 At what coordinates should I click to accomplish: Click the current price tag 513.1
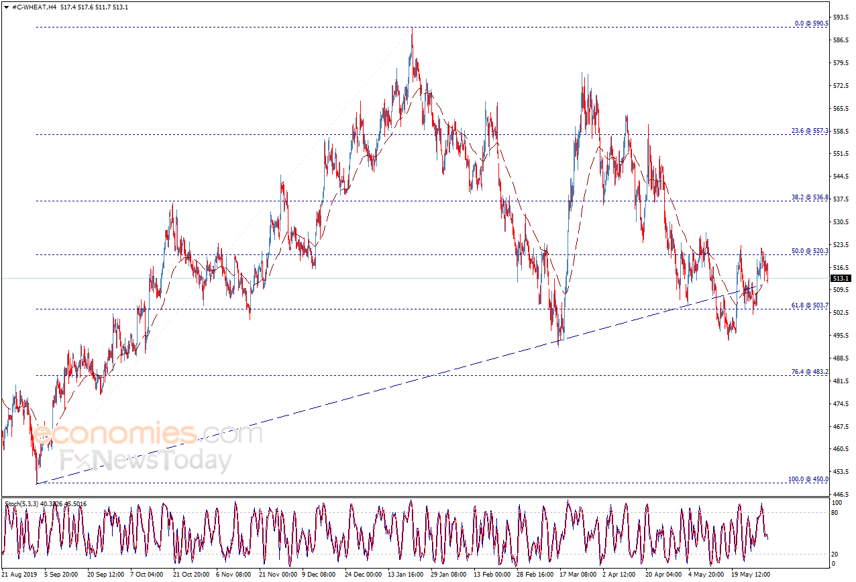[x=842, y=278]
